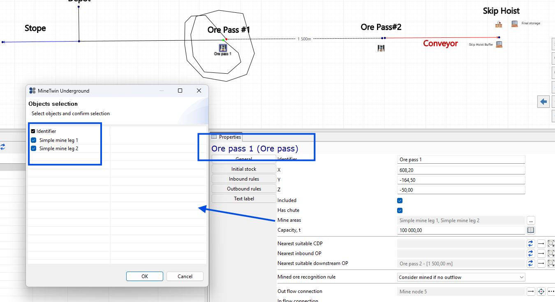Screen dimensions: 555x302
Task: Switch to Initial stock section
Action: tap(244, 169)
